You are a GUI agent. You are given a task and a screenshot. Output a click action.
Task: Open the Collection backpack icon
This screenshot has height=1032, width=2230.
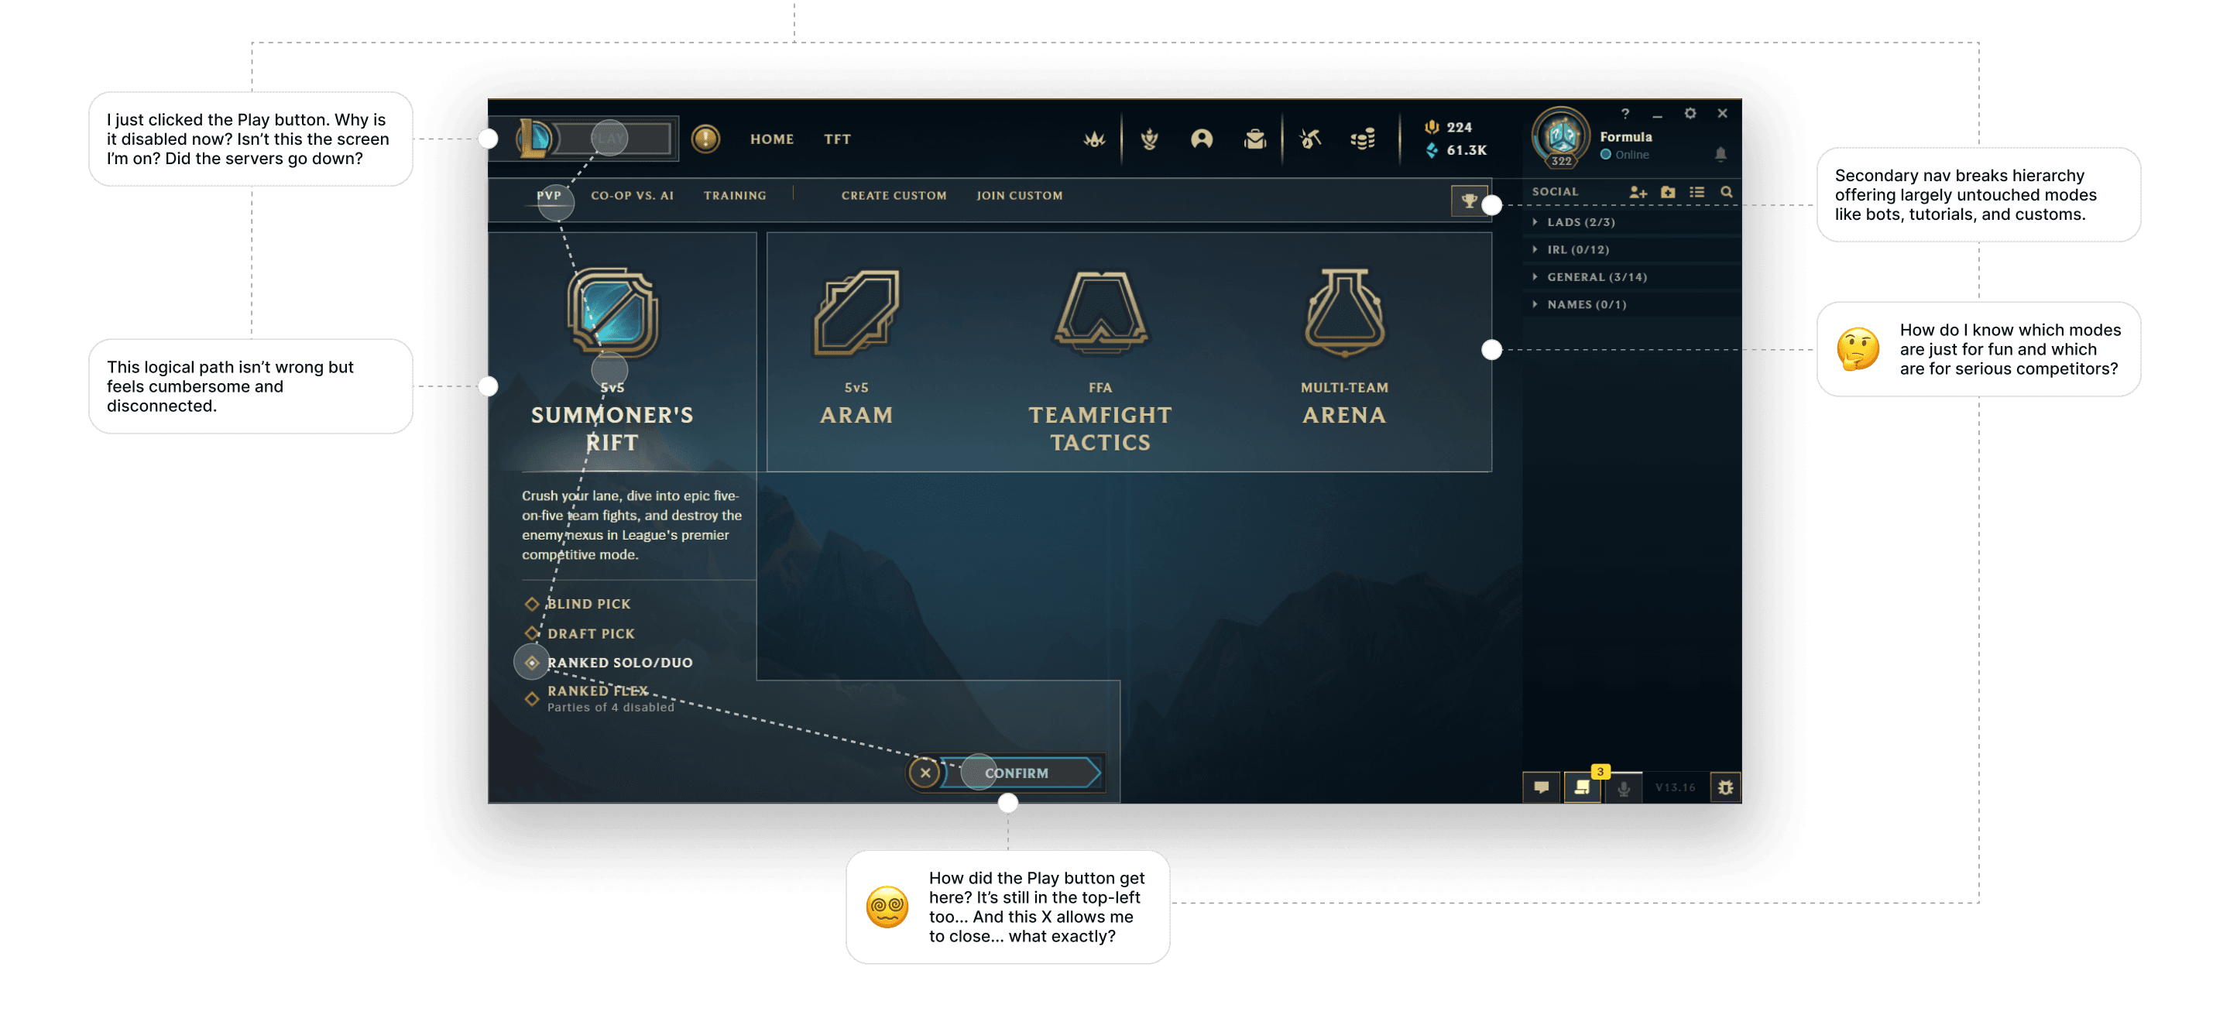1254,139
